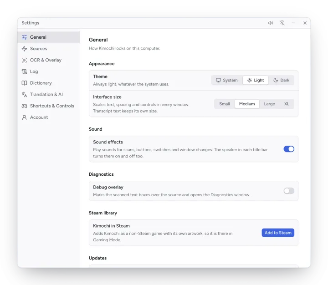Click the 'Appearance' section heading
This screenshot has height=285, width=328.
(x=102, y=64)
